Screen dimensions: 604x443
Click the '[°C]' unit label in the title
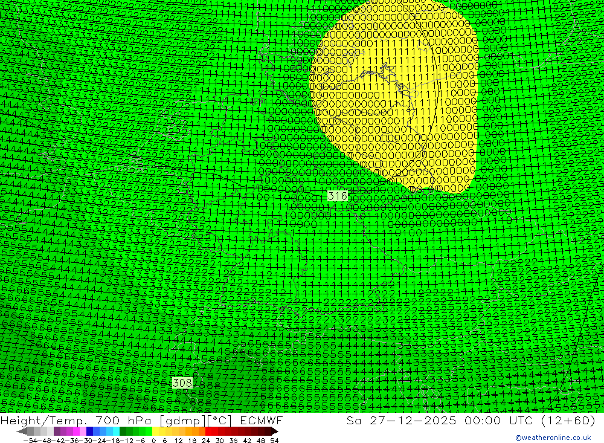pyautogui.click(x=219, y=421)
